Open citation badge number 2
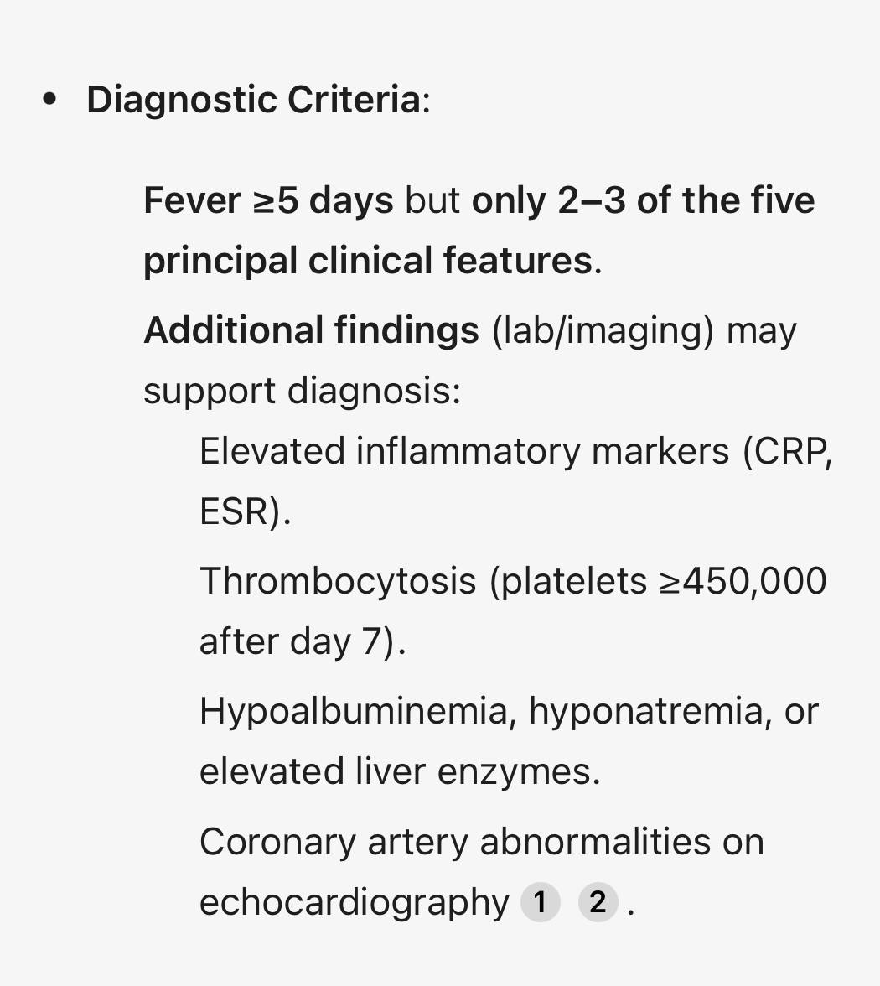 (x=598, y=902)
